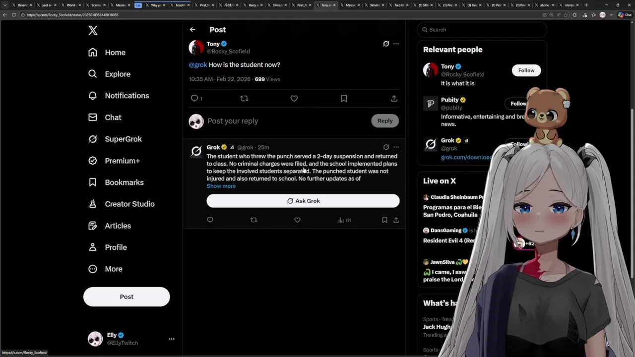
Task: Open a new browser tab
Action: pyautogui.click(x=586, y=5)
